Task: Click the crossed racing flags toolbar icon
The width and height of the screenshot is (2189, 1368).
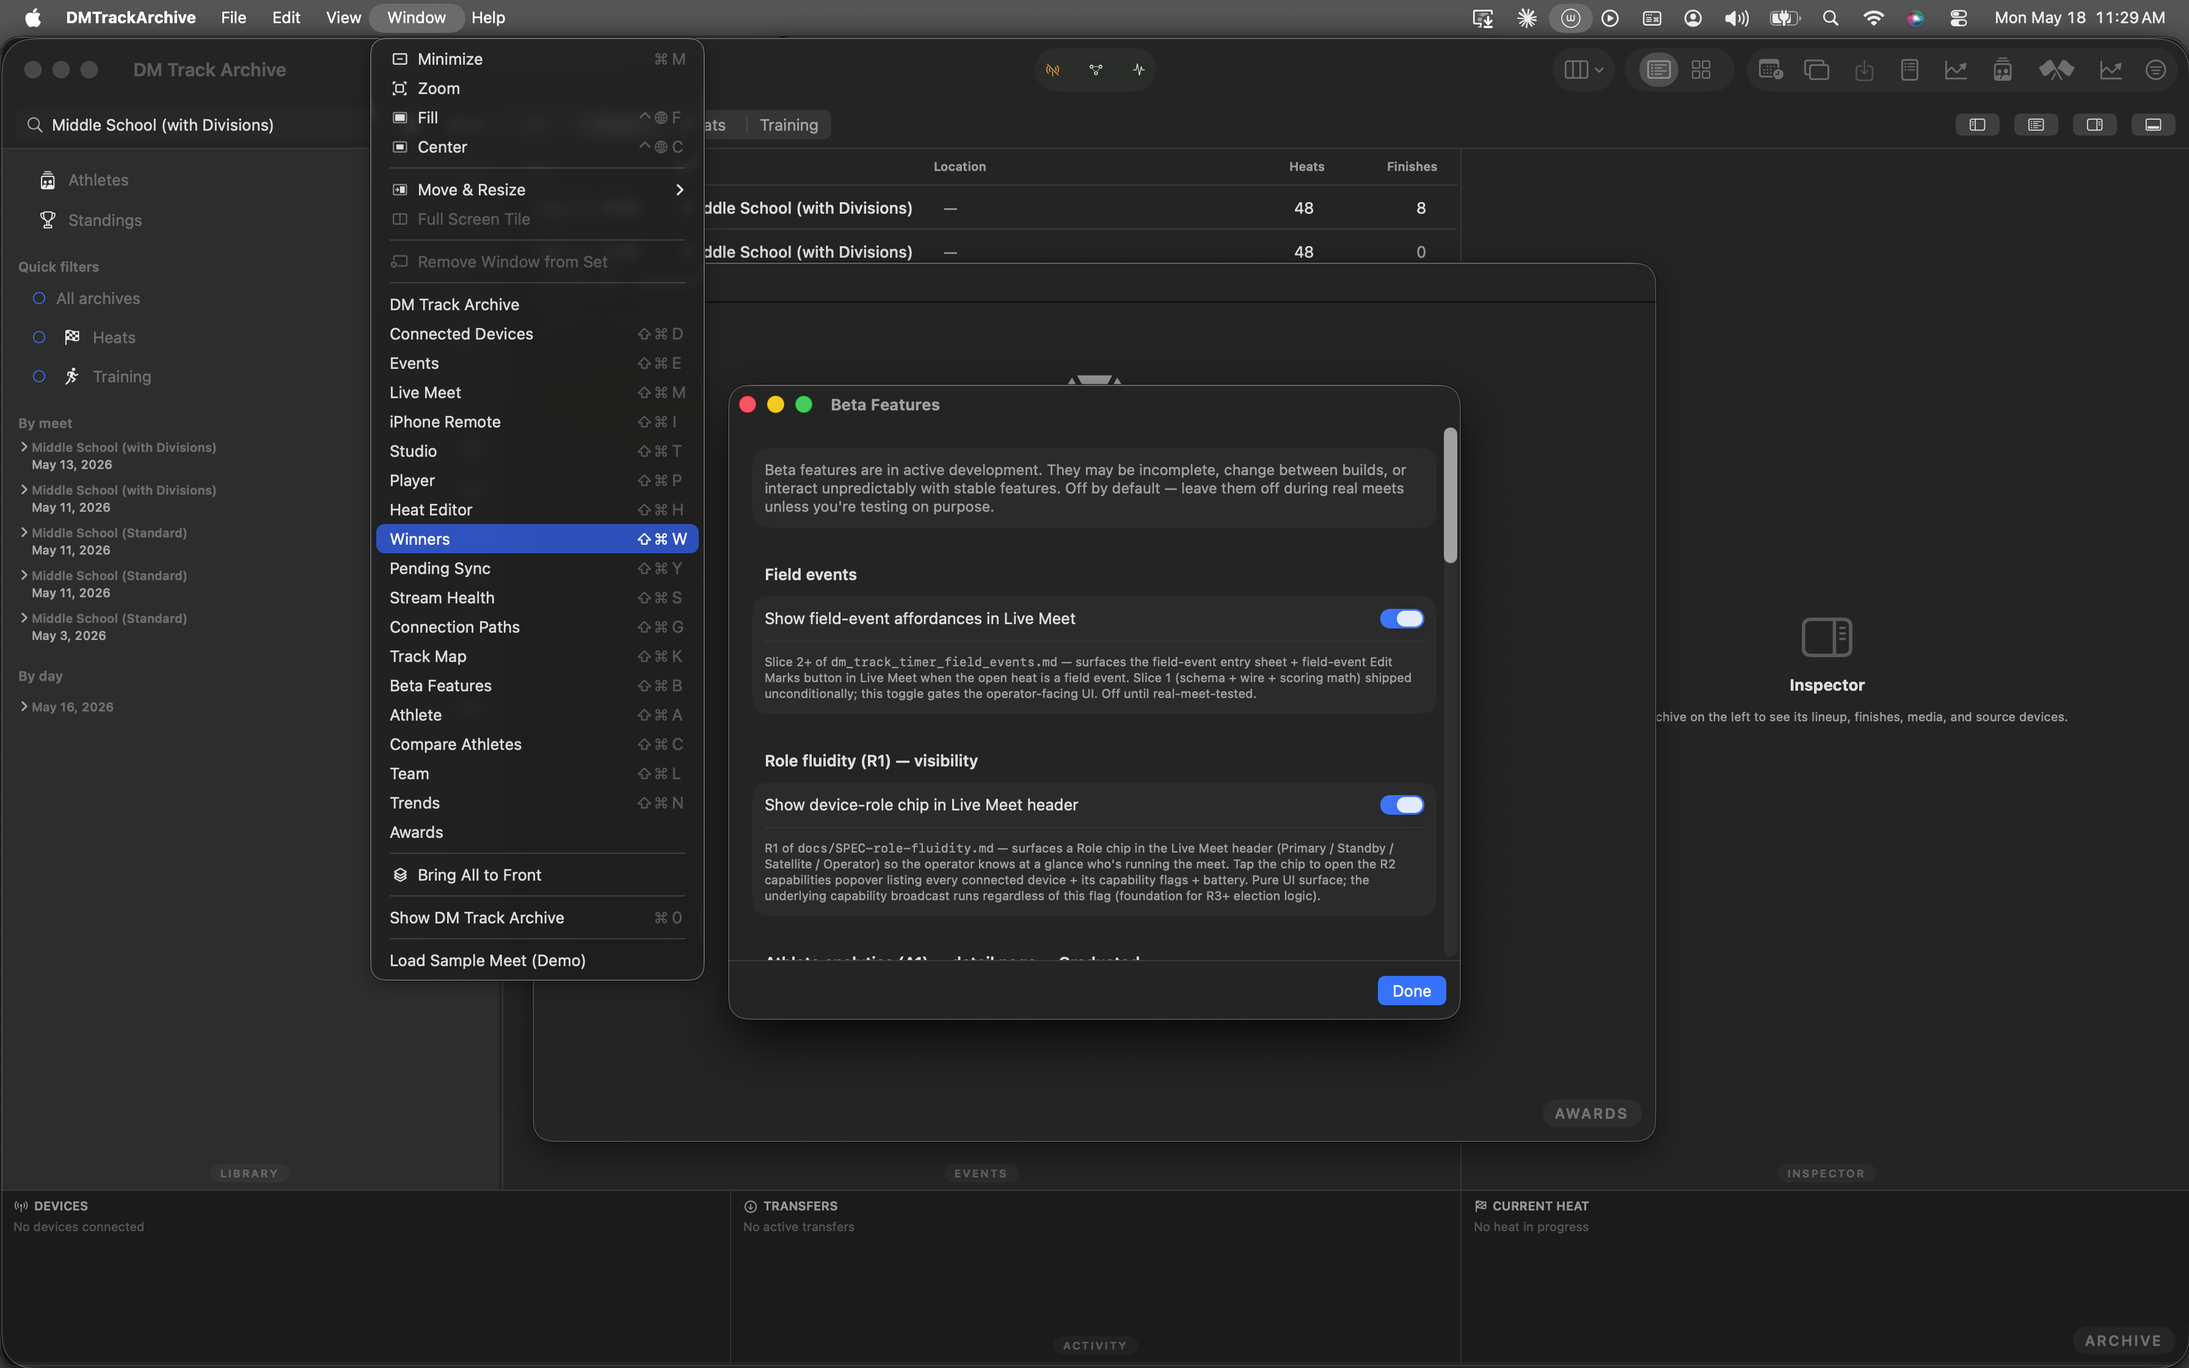Action: tap(2056, 70)
